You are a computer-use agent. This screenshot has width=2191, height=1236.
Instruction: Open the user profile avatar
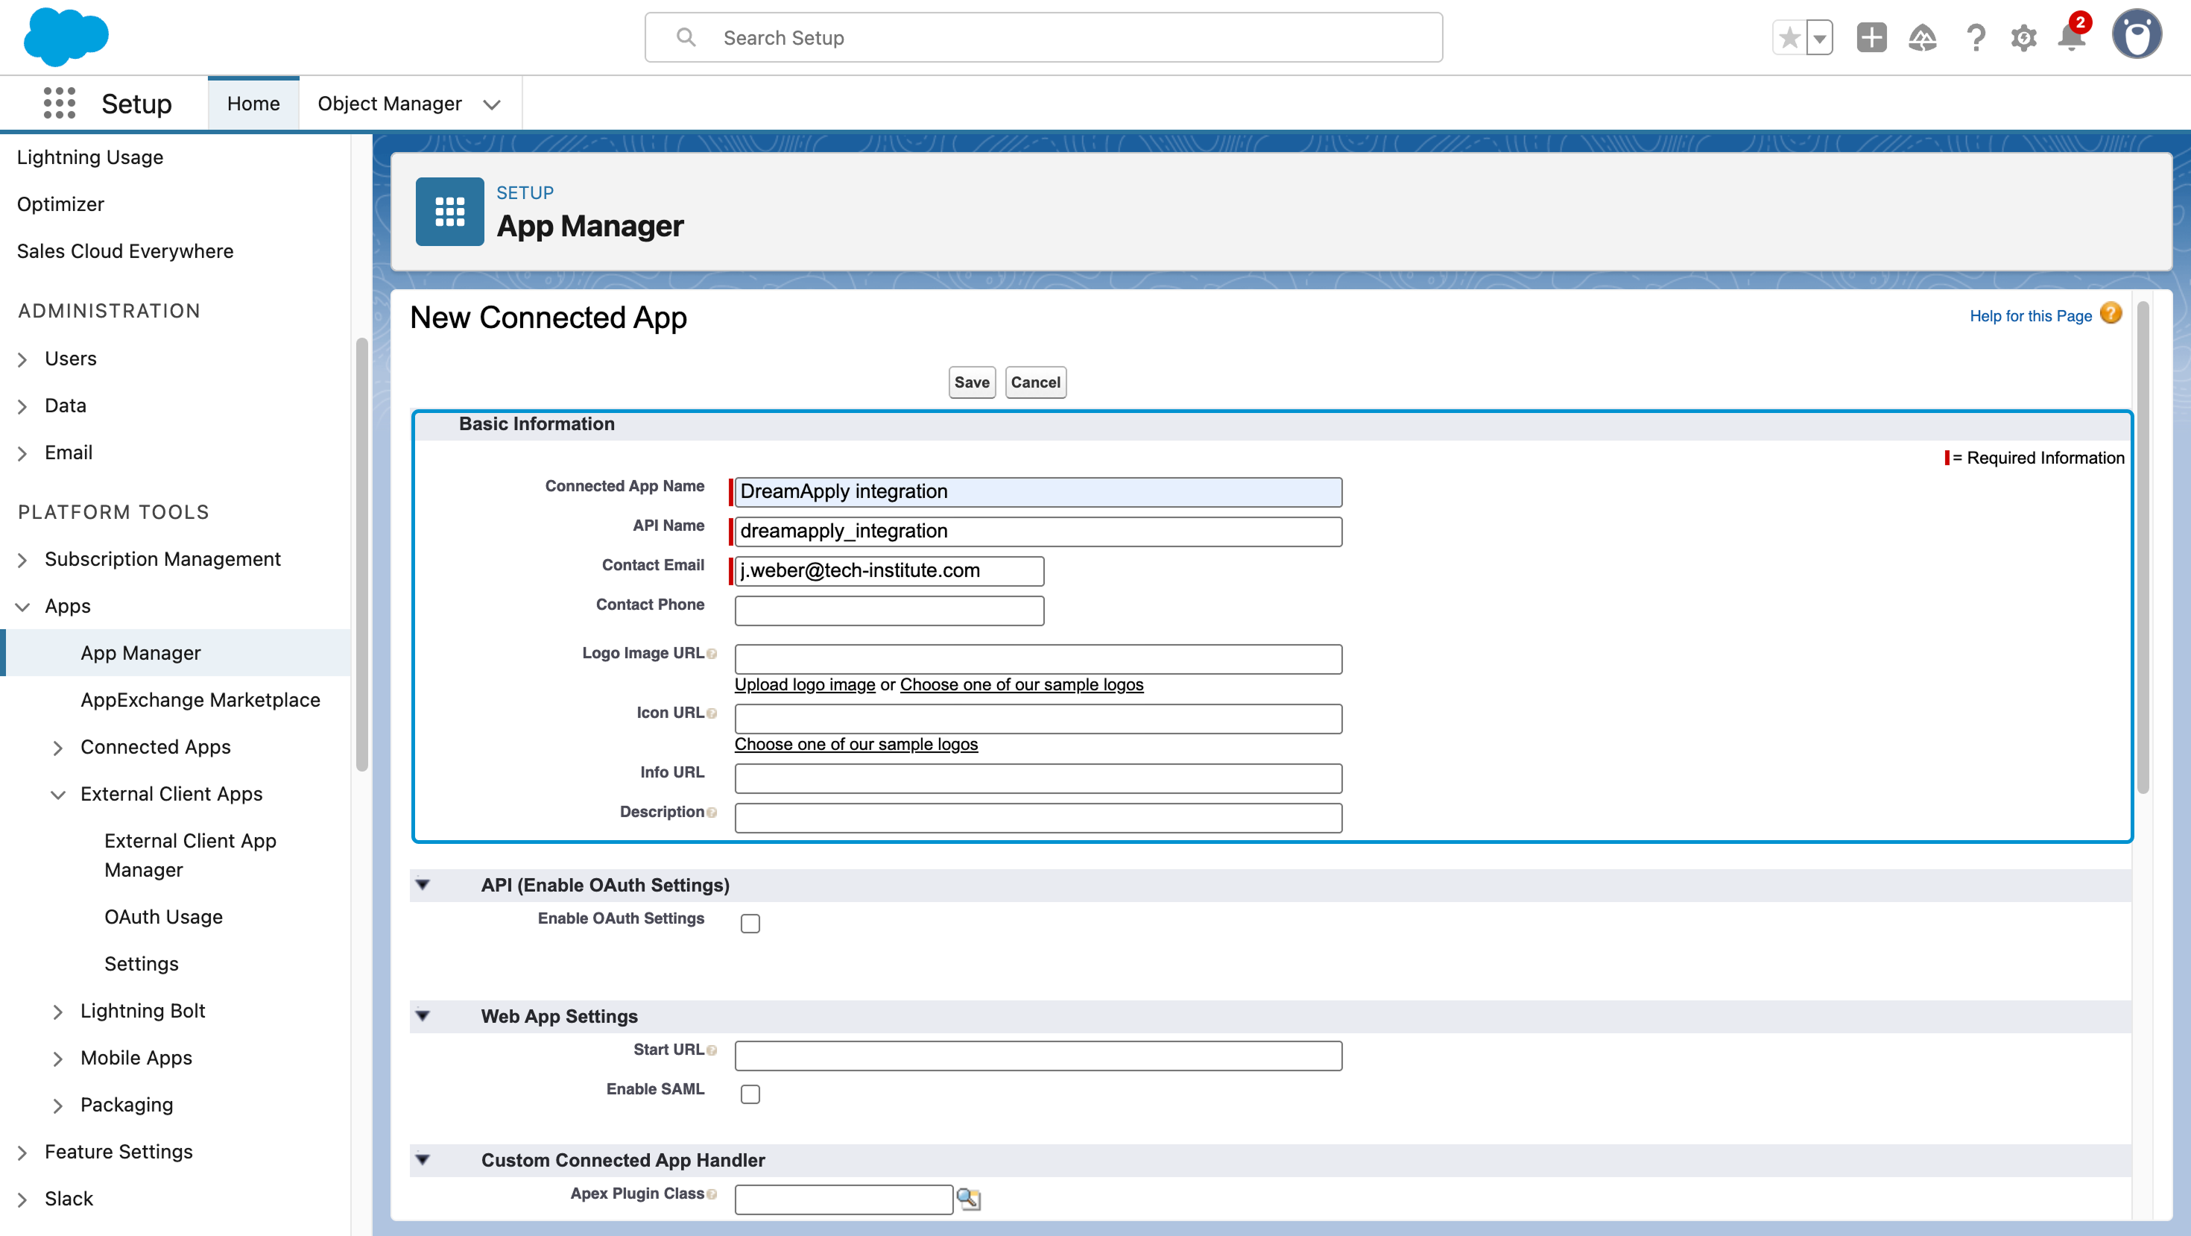tap(2137, 34)
